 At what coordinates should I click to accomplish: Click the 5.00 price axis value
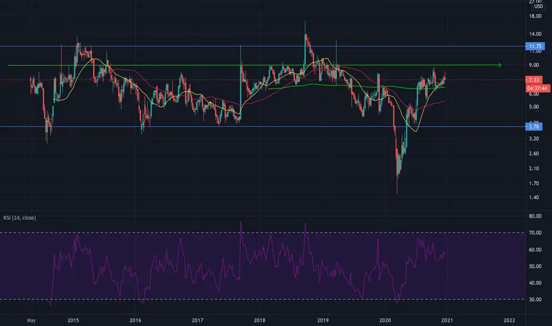click(x=534, y=107)
